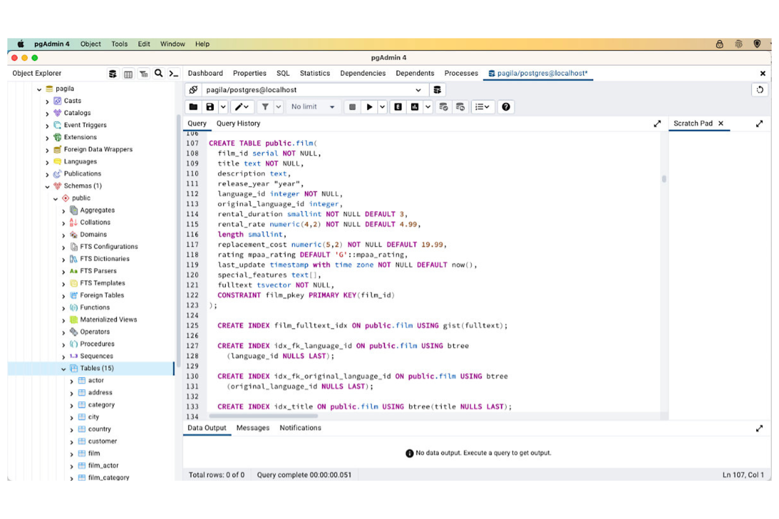Collapse the Schemas node
This screenshot has height=519, width=779.
47,186
